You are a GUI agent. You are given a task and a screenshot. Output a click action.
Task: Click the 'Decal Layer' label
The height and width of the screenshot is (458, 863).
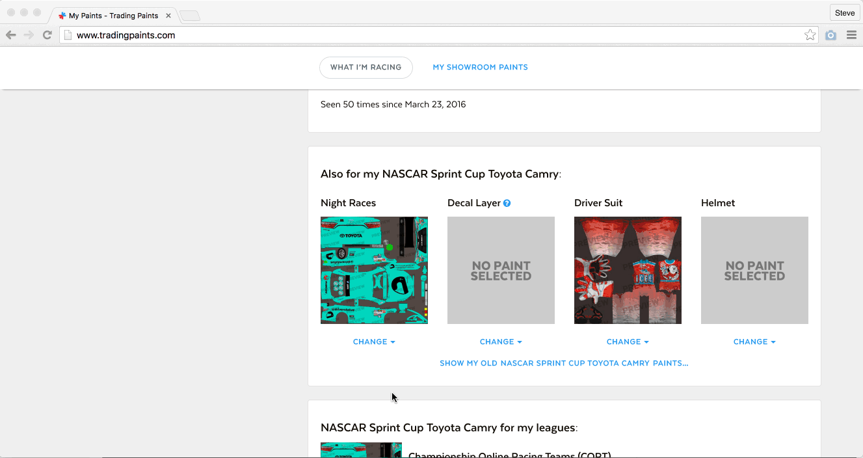[x=474, y=203]
